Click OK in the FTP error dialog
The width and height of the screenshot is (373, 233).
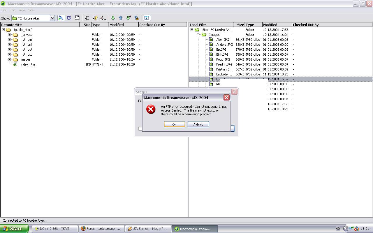175,124
